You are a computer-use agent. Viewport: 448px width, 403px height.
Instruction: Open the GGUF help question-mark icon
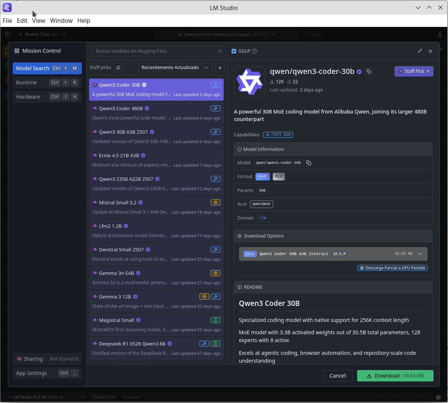[x=254, y=51]
